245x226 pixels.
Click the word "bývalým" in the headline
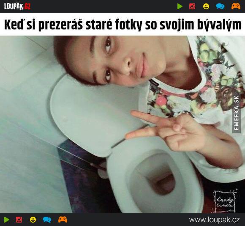(219, 25)
